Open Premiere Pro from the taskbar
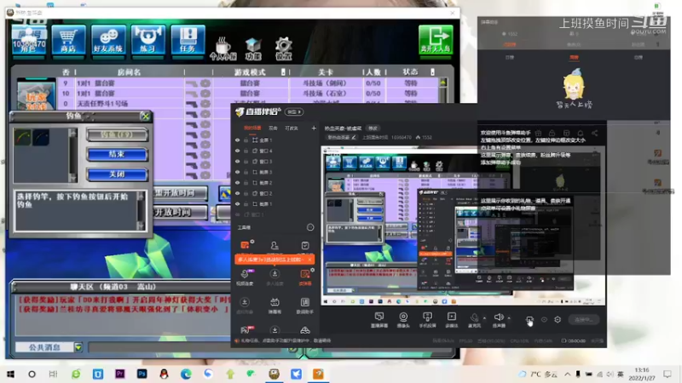Screen dimensions: 682x383 tap(119, 374)
